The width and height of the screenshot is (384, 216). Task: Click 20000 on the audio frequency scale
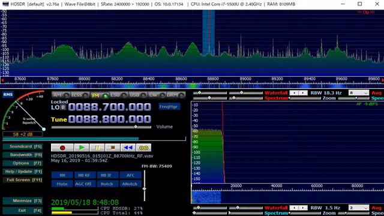point(236,186)
